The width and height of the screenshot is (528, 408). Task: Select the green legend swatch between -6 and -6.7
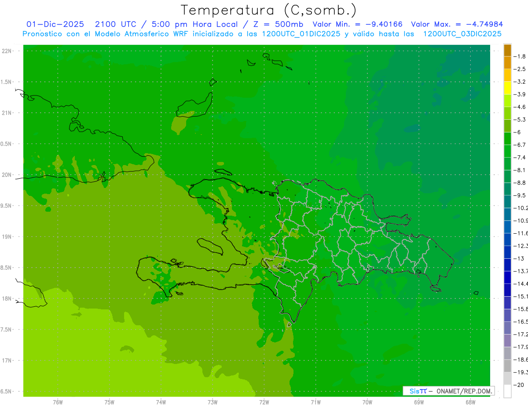pyautogui.click(x=507, y=138)
